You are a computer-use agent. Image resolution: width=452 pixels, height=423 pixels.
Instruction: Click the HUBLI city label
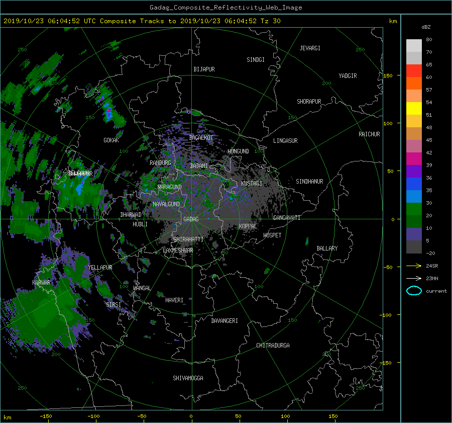140,224
